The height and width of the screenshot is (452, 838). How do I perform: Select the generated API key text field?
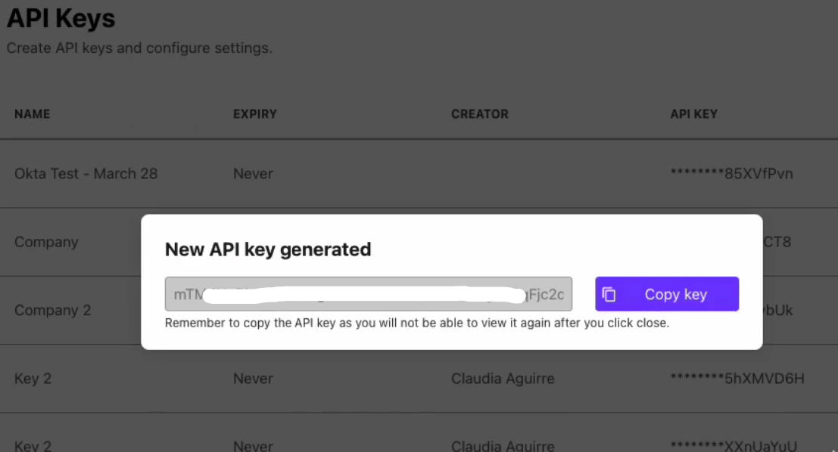(368, 294)
